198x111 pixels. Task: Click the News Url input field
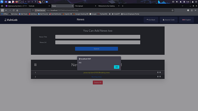[98, 42]
